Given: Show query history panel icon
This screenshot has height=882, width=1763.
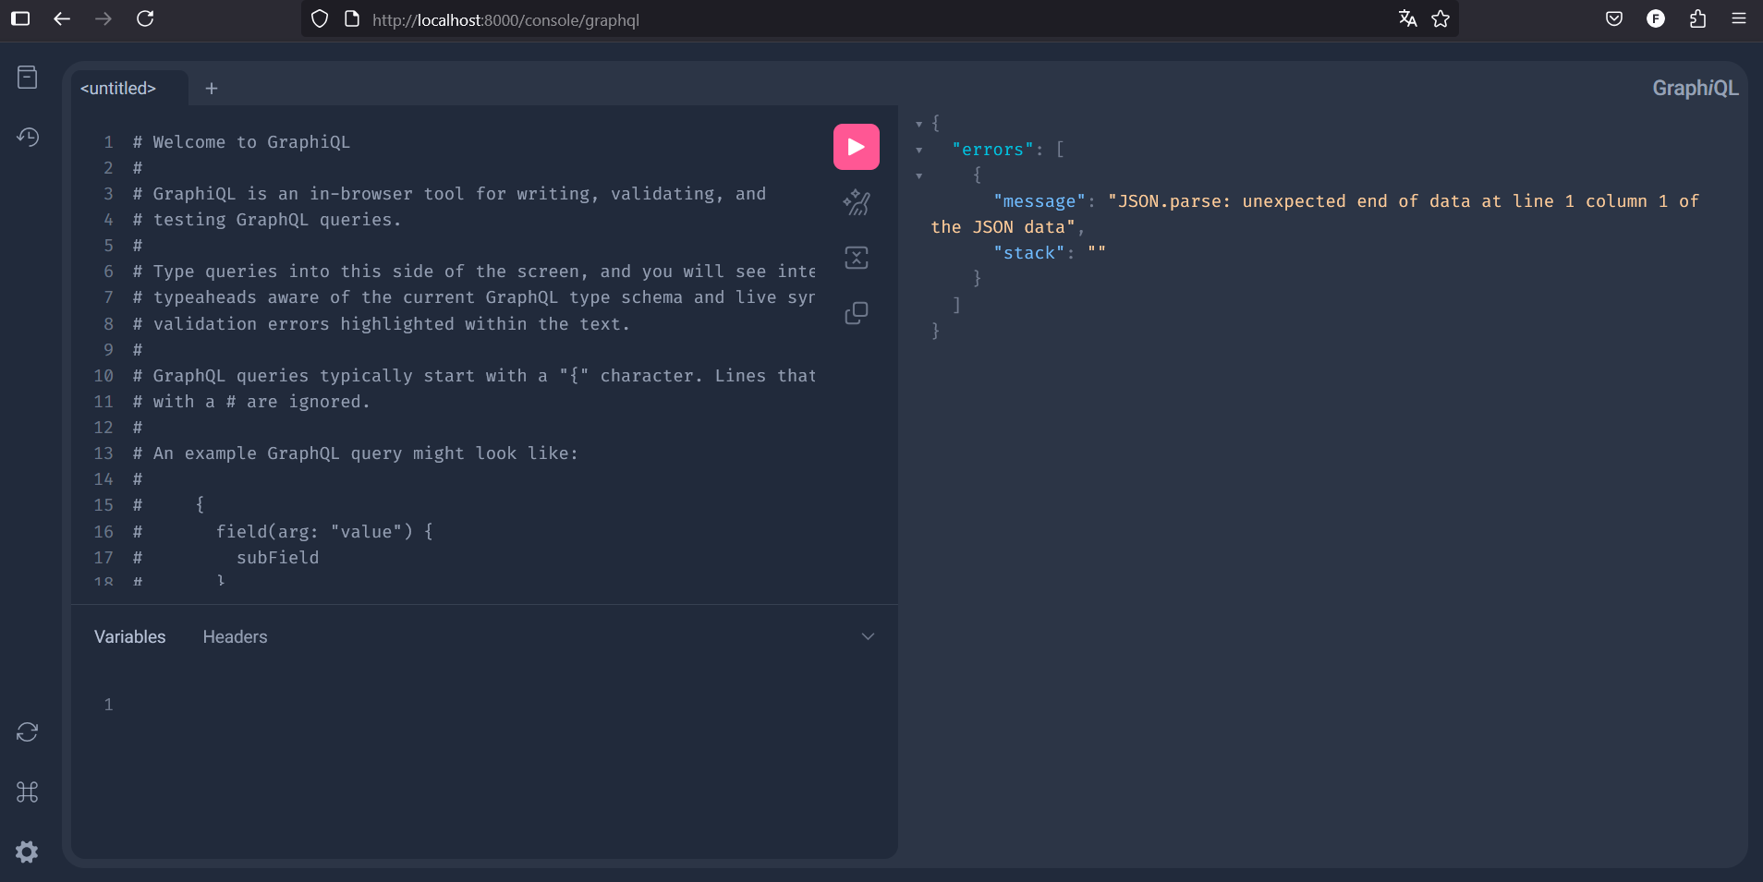Looking at the screenshot, I should click(x=28, y=137).
